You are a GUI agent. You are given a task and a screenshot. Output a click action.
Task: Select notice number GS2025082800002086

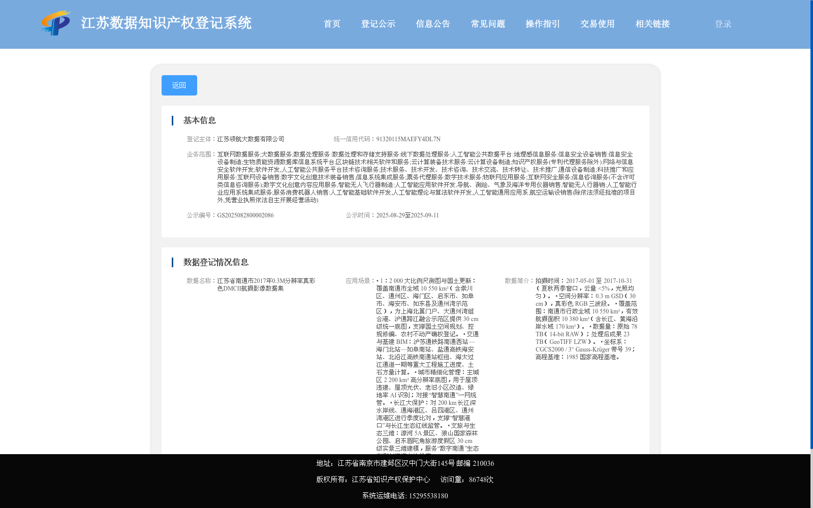(245, 215)
